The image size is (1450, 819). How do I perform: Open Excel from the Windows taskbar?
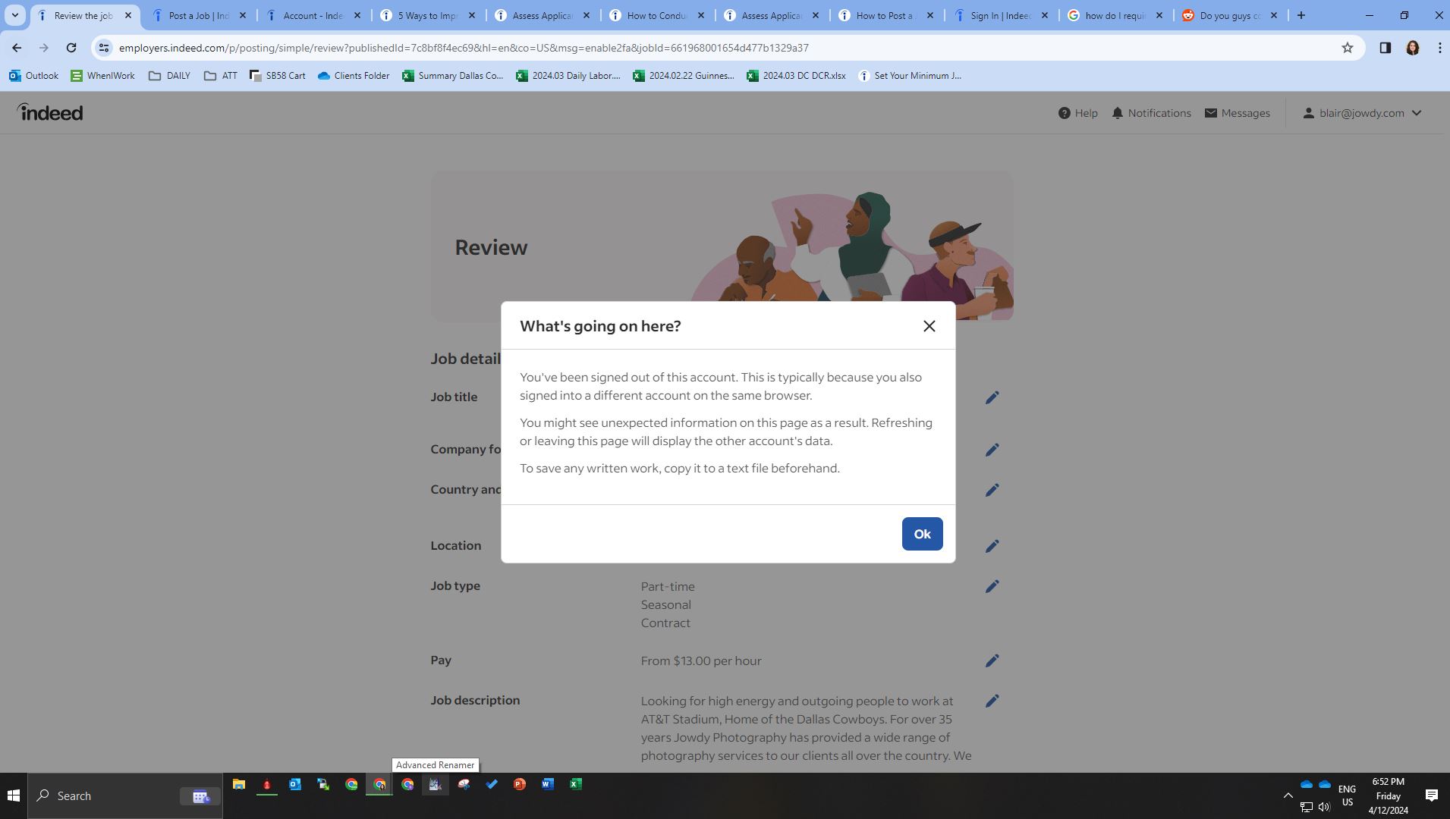point(576,784)
